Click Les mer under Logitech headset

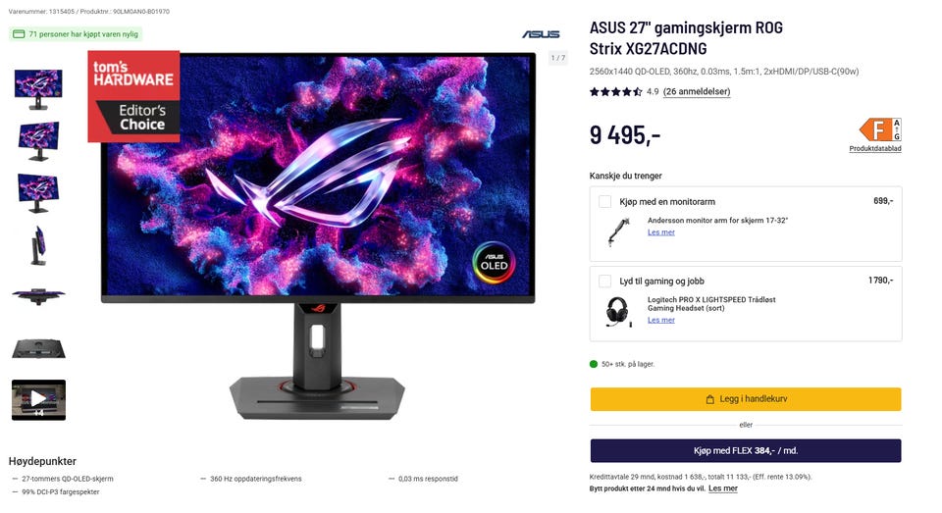tap(660, 320)
